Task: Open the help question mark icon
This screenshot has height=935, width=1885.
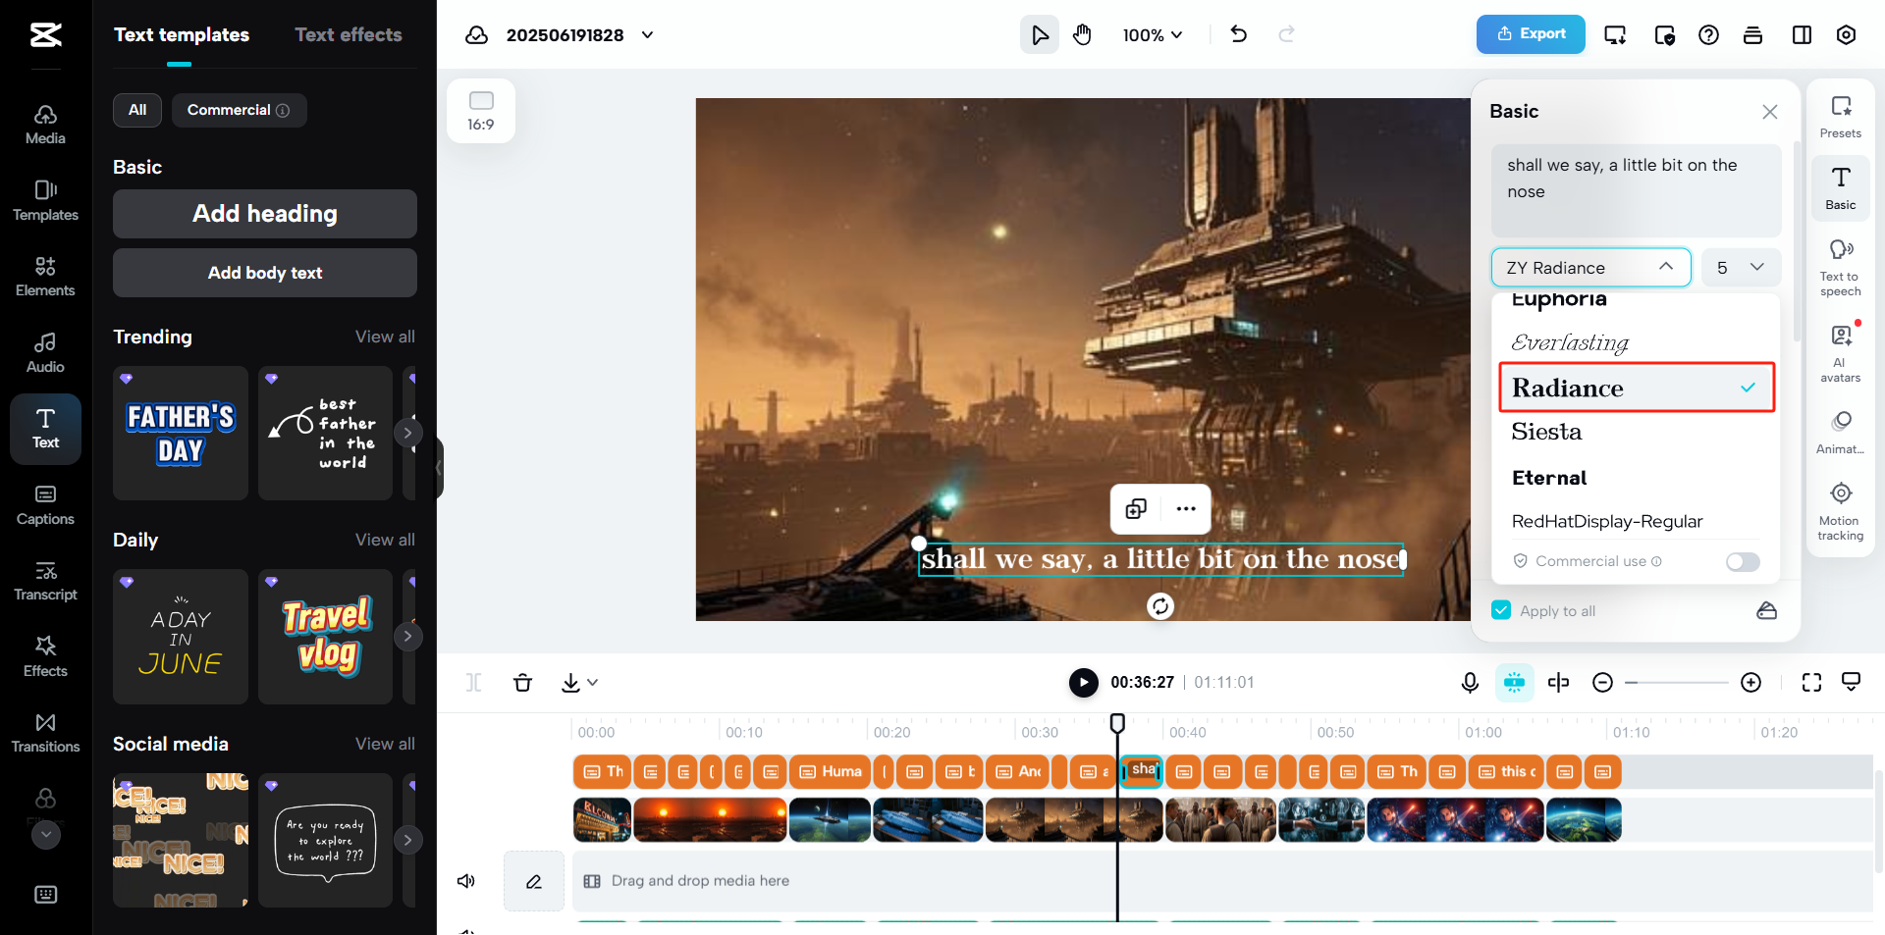Action: 1708,35
